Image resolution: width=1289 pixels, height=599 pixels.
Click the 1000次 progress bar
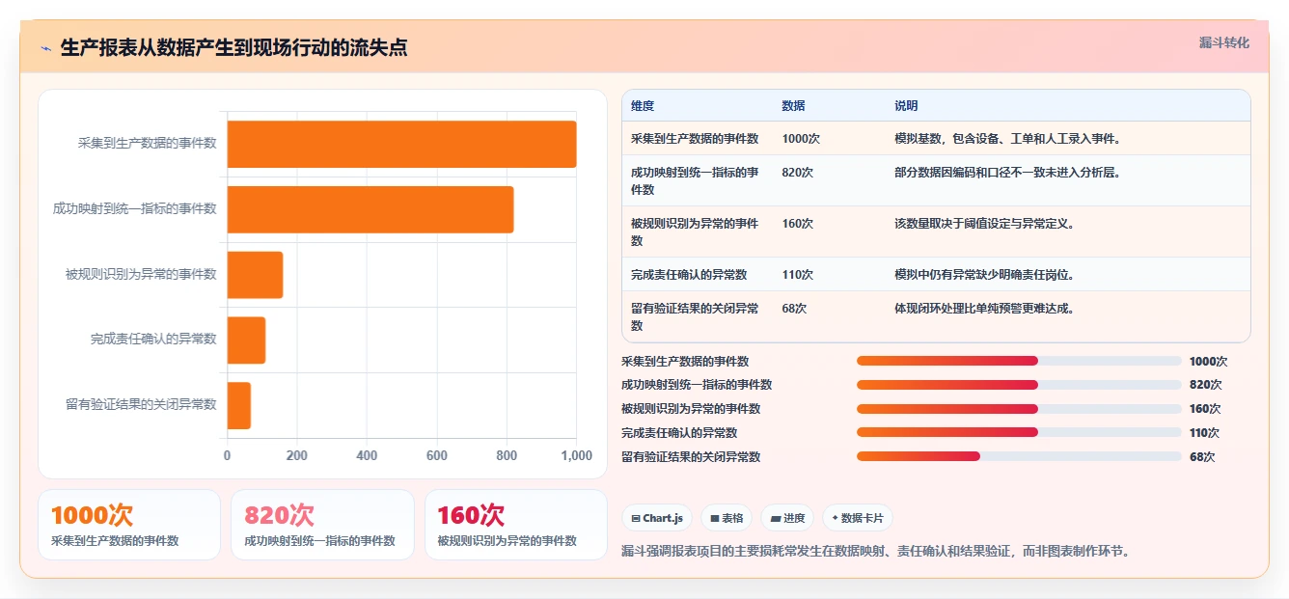click(x=1019, y=361)
